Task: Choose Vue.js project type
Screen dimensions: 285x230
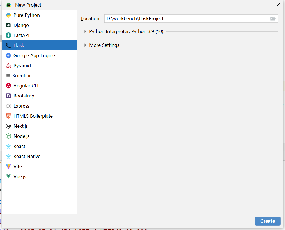Action: pyautogui.click(x=40, y=176)
